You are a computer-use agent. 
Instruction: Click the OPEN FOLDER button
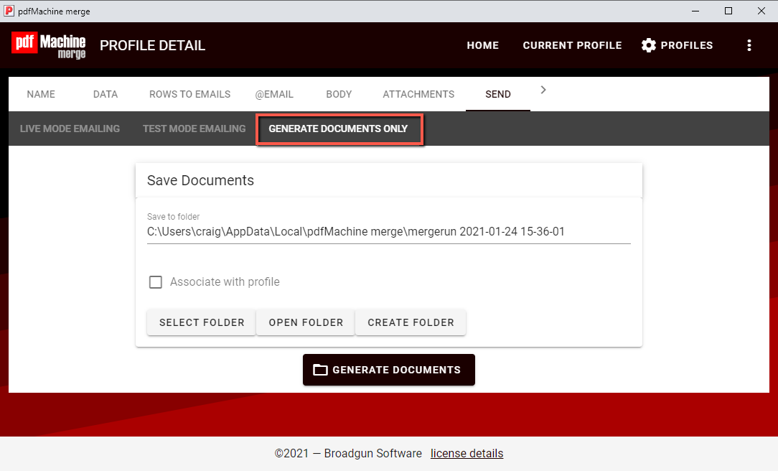click(x=306, y=322)
